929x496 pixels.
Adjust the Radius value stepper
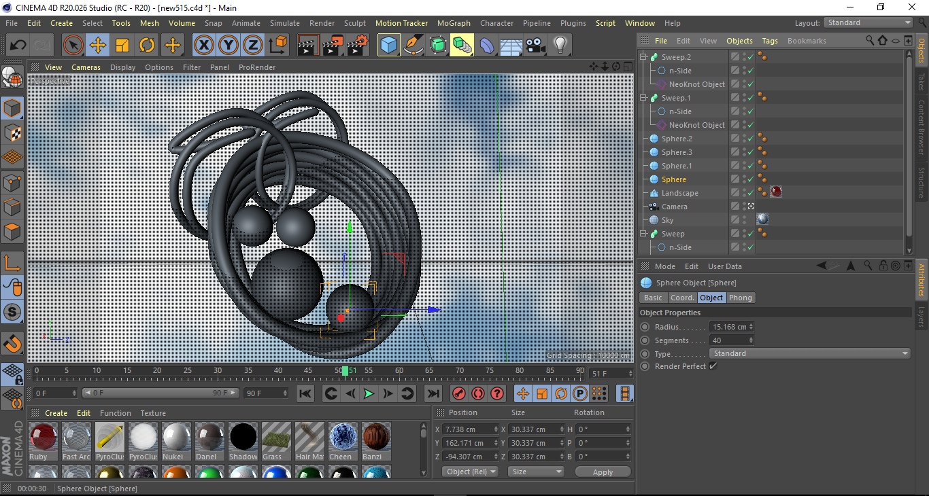click(751, 327)
